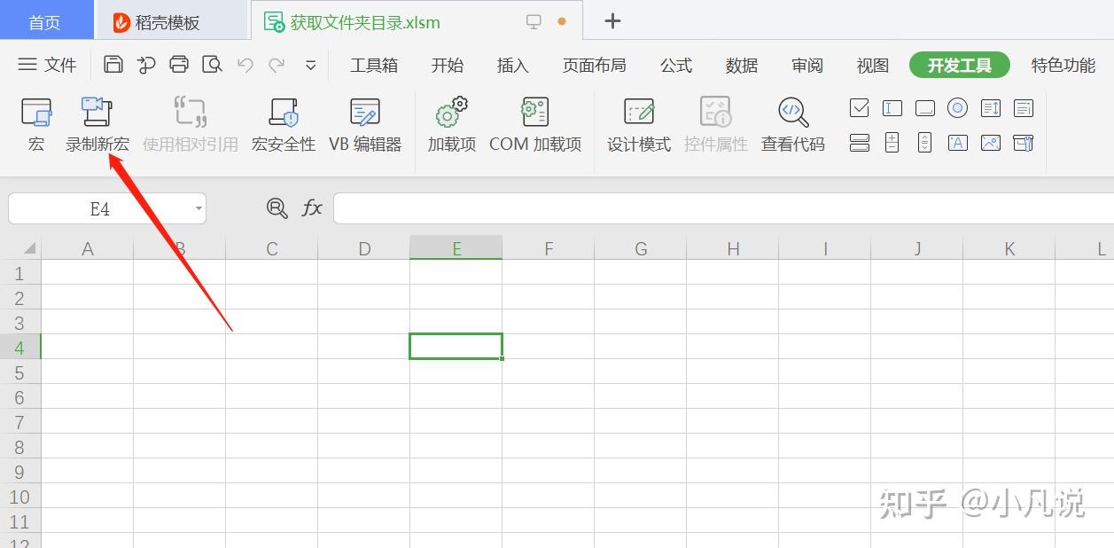Insert a spin button control
Viewport: 1114px width, 548px height.
pyautogui.click(x=892, y=143)
